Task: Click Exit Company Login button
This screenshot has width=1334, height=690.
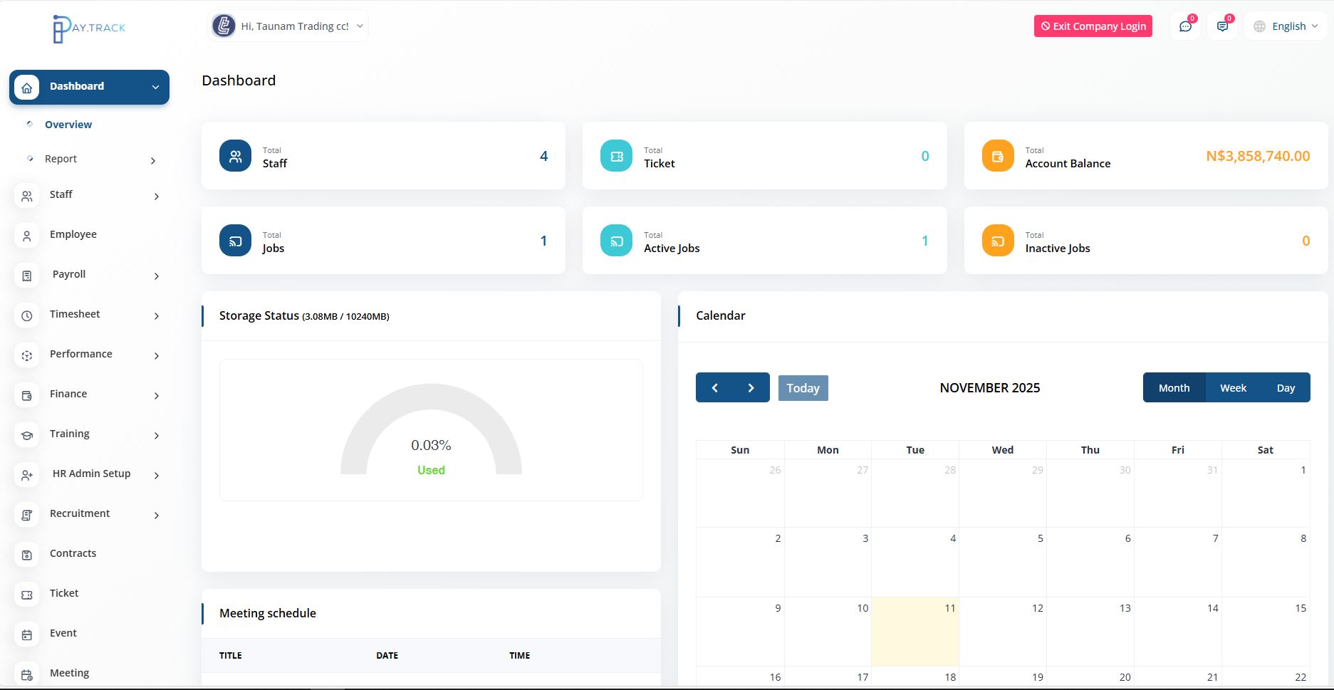Action: [1093, 26]
